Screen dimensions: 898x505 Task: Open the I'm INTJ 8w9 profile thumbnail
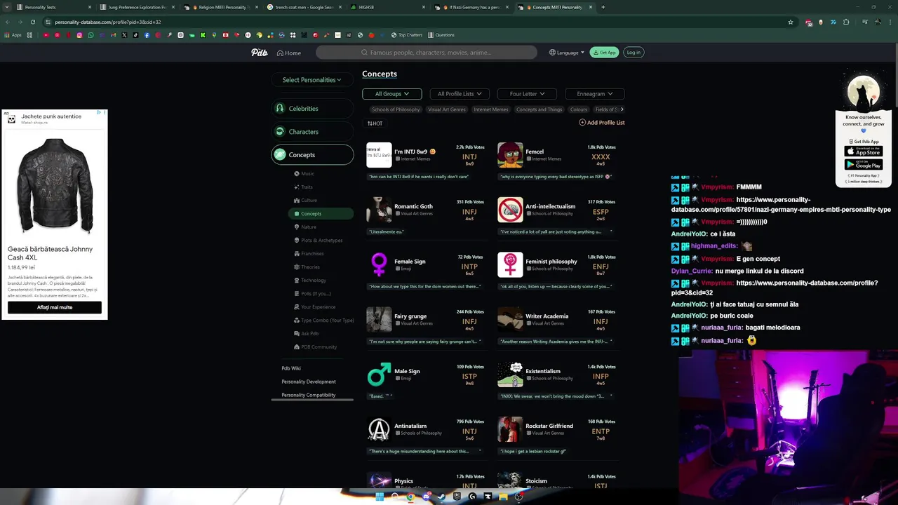pyautogui.click(x=379, y=155)
